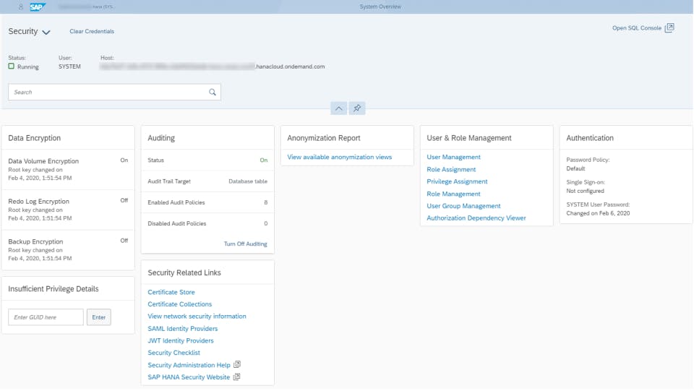Click the Enabled Audit Policies row
This screenshot has height=391, width=694.
point(207,202)
